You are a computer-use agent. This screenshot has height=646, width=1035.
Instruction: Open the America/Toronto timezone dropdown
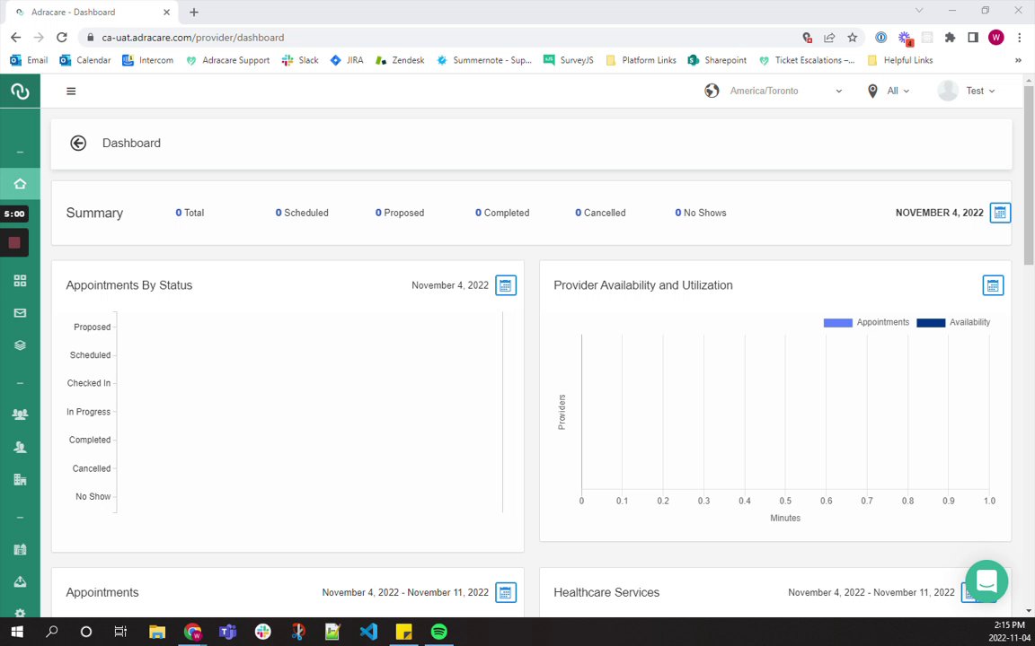click(785, 91)
